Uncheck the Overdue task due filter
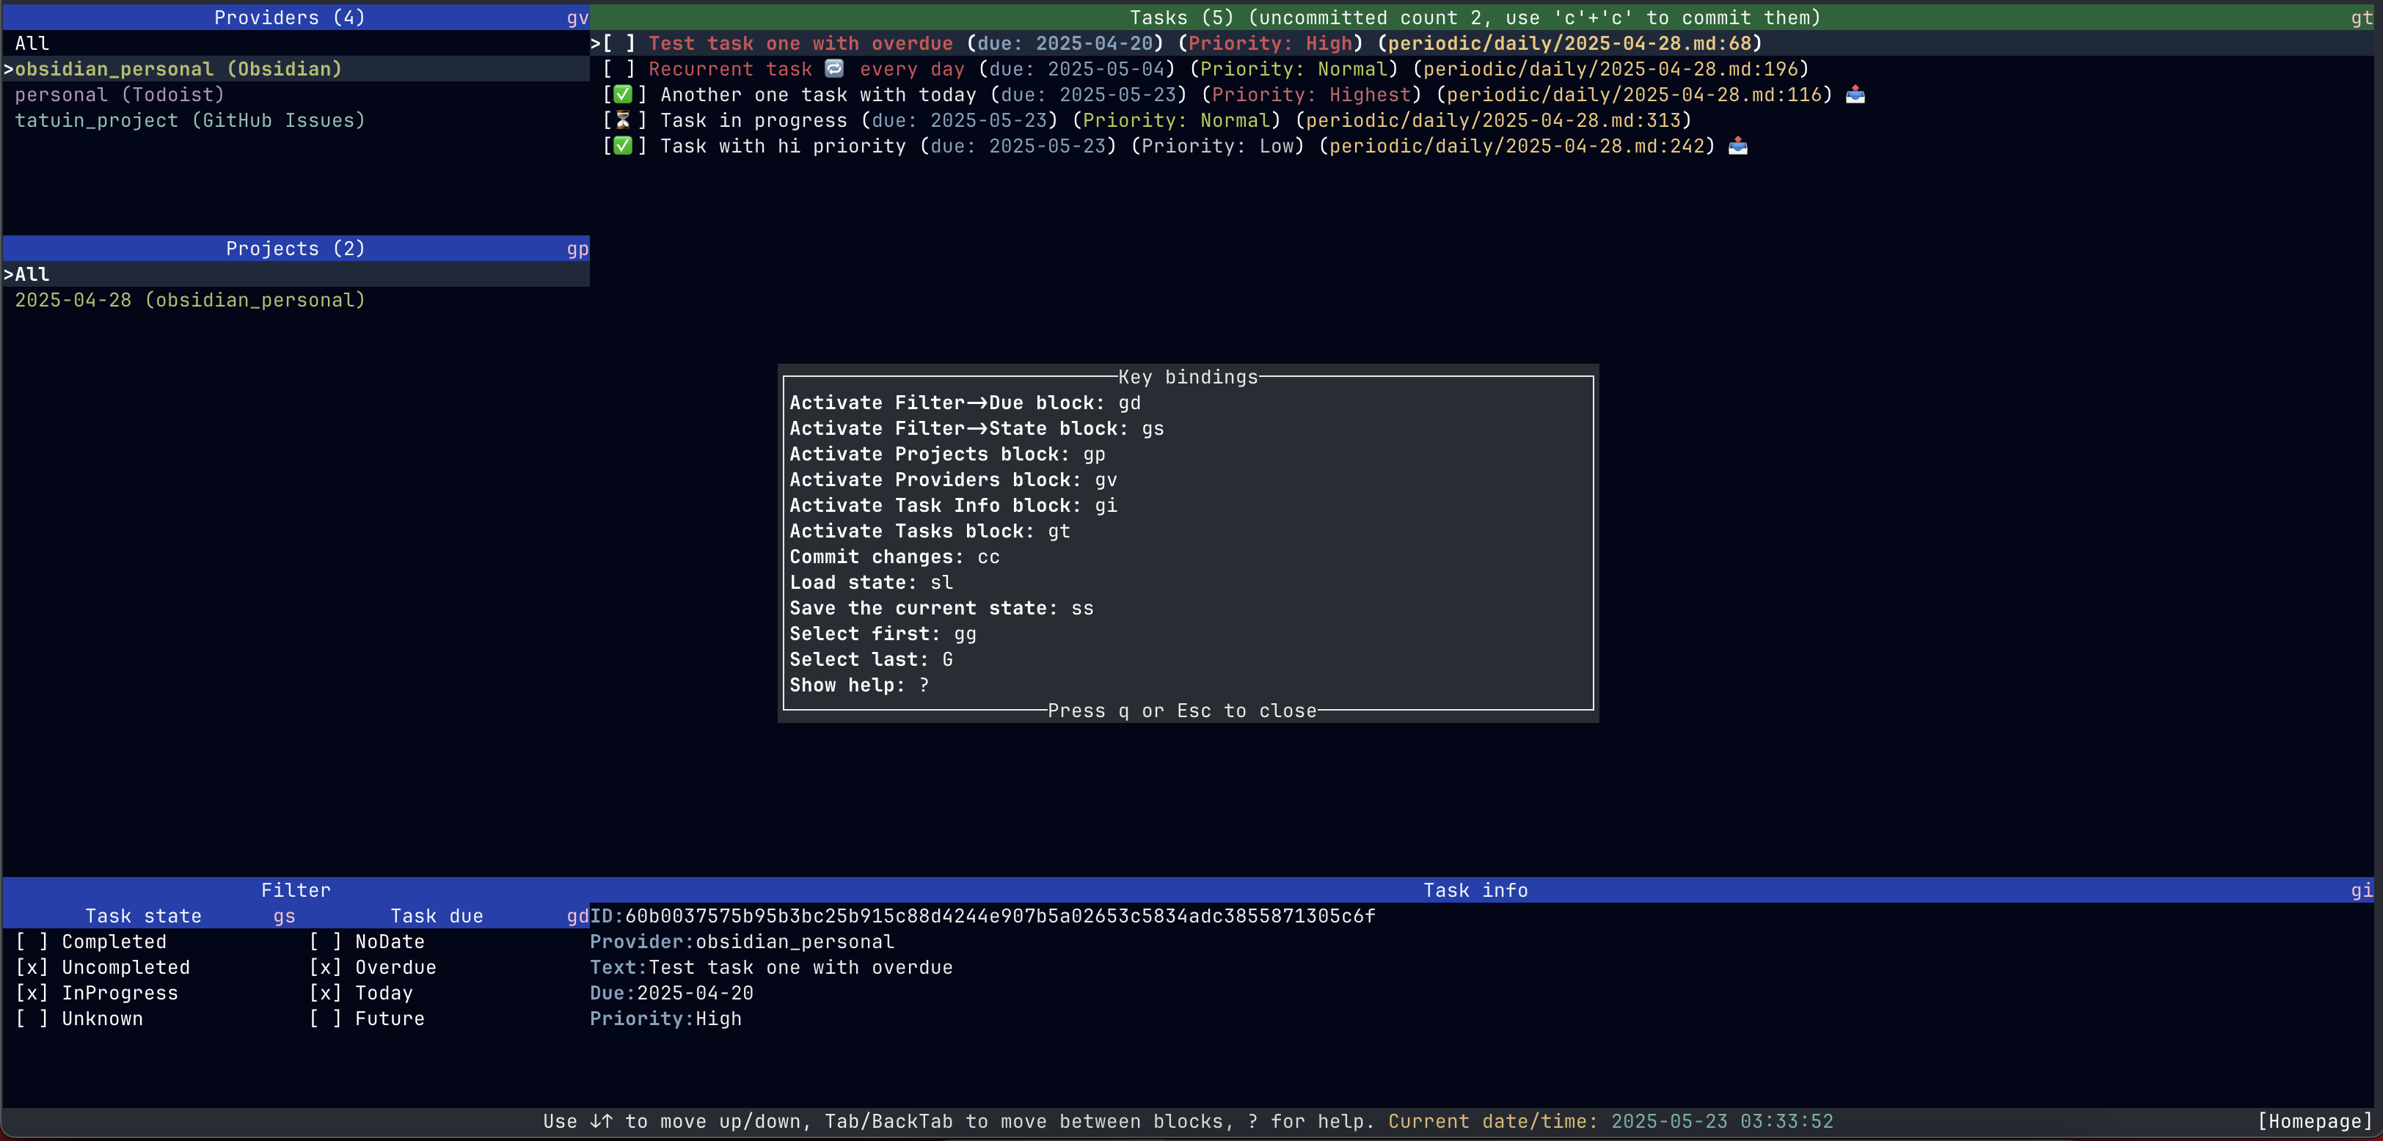The height and width of the screenshot is (1141, 2383). tap(325, 967)
